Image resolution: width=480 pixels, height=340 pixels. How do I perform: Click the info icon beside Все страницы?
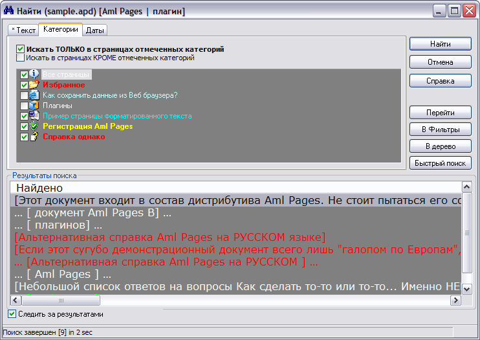coord(34,74)
